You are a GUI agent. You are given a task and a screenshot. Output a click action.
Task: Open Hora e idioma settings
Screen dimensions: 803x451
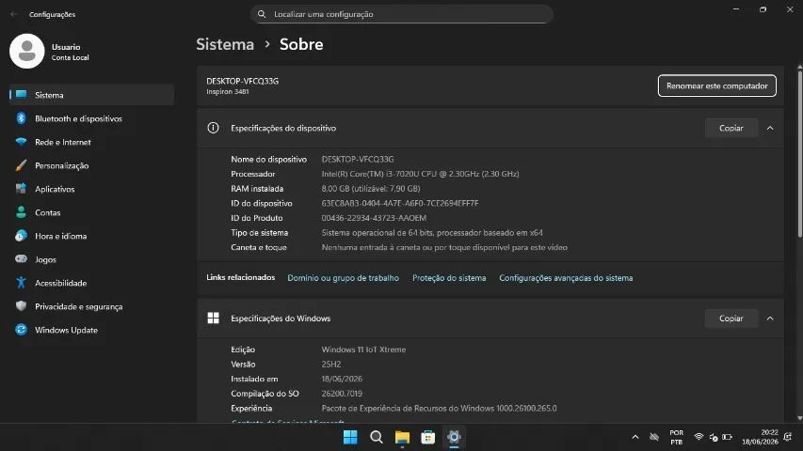(91, 236)
